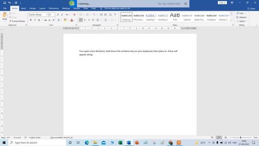Apply the text highlight color
The width and height of the screenshot is (259, 146).
[x=65, y=20]
